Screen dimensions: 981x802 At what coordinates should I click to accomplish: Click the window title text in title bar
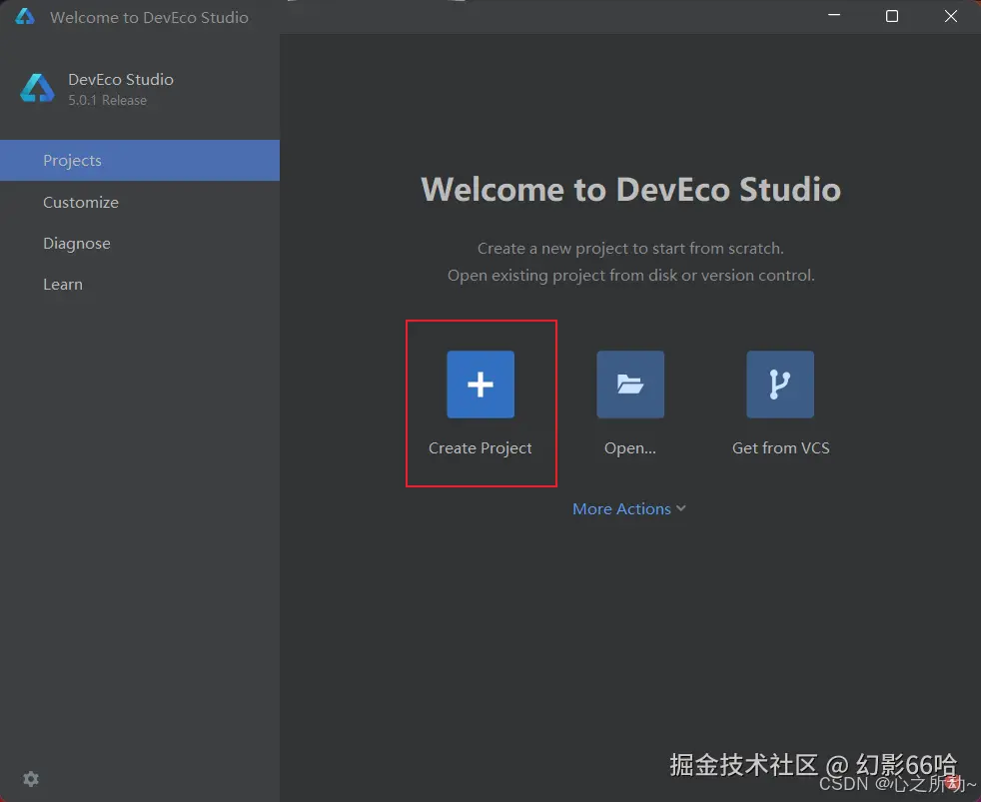tap(149, 18)
